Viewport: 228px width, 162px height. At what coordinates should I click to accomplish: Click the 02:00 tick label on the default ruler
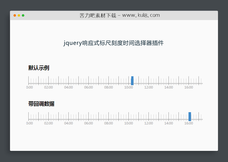[49, 87]
